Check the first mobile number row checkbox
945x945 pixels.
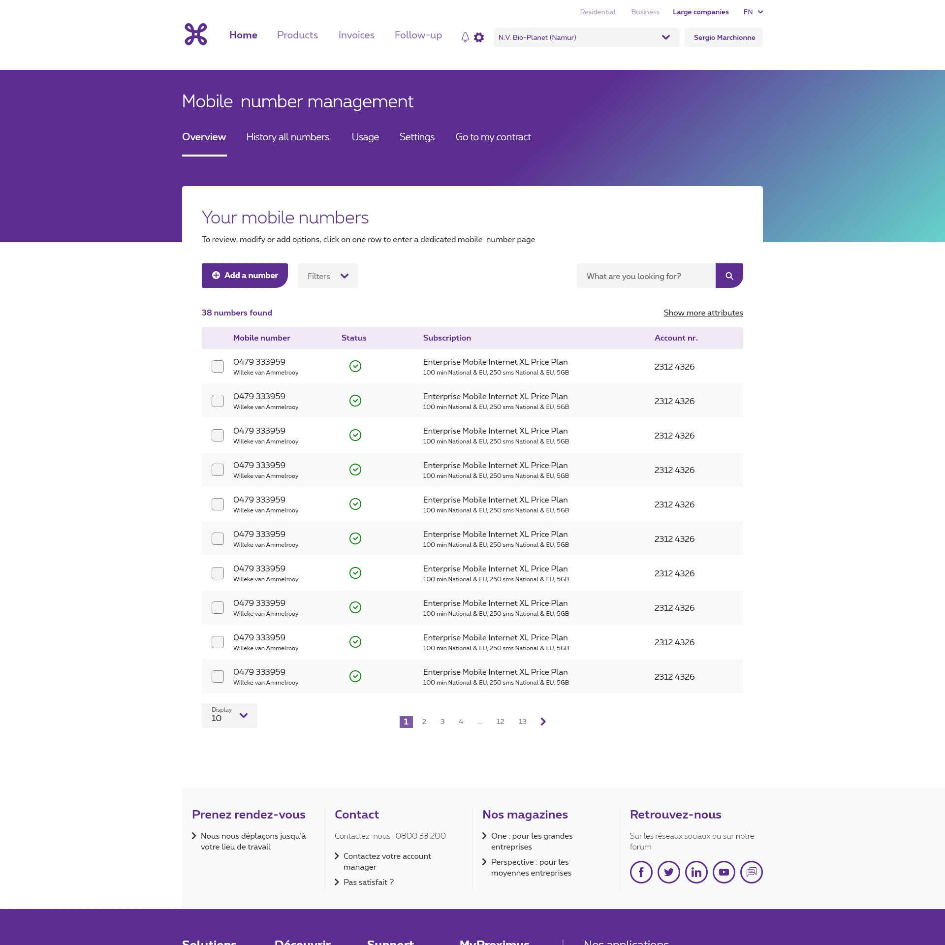pos(218,366)
